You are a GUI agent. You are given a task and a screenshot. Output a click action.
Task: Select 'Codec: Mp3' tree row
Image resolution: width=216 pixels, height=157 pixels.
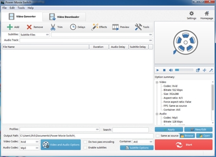point(170,118)
